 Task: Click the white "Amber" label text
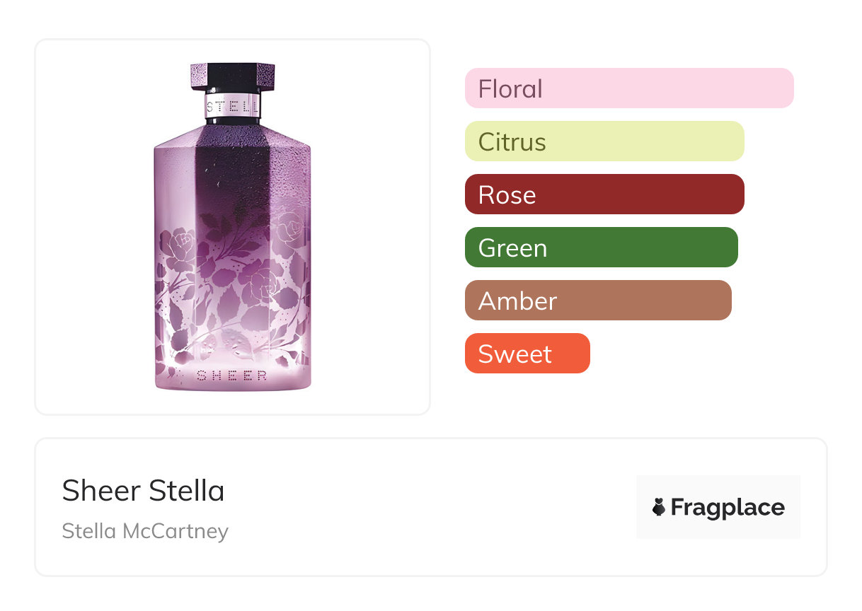(x=517, y=301)
